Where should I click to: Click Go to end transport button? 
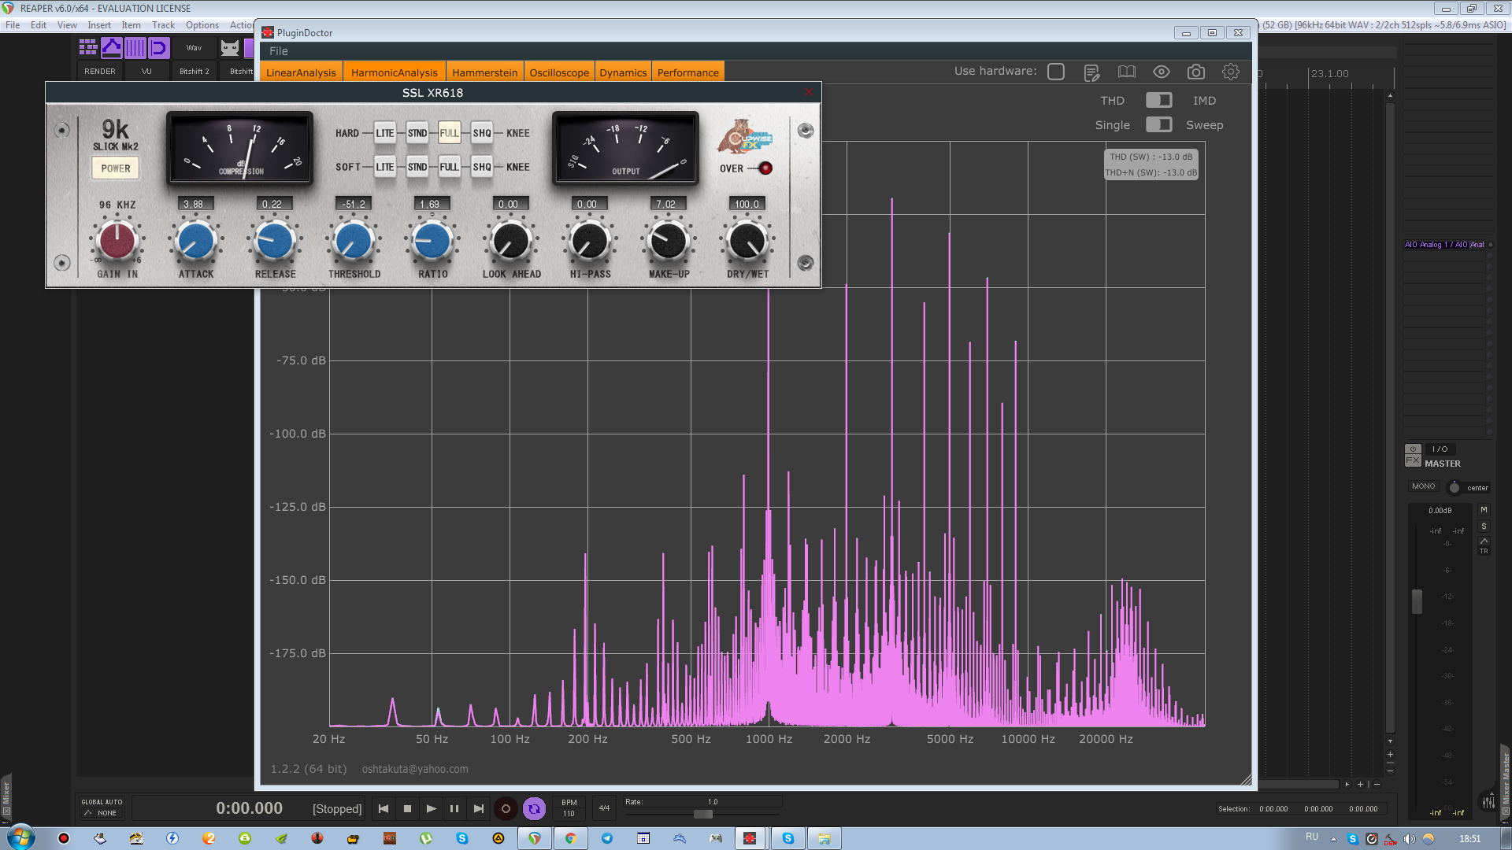point(478,808)
